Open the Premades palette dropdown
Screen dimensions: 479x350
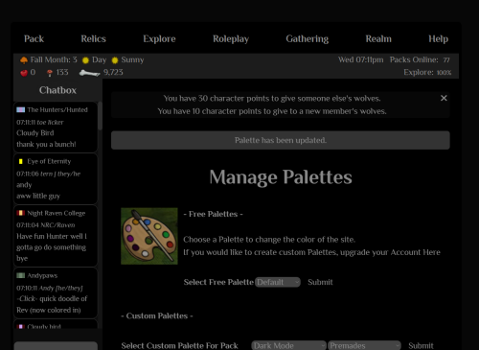click(x=364, y=345)
